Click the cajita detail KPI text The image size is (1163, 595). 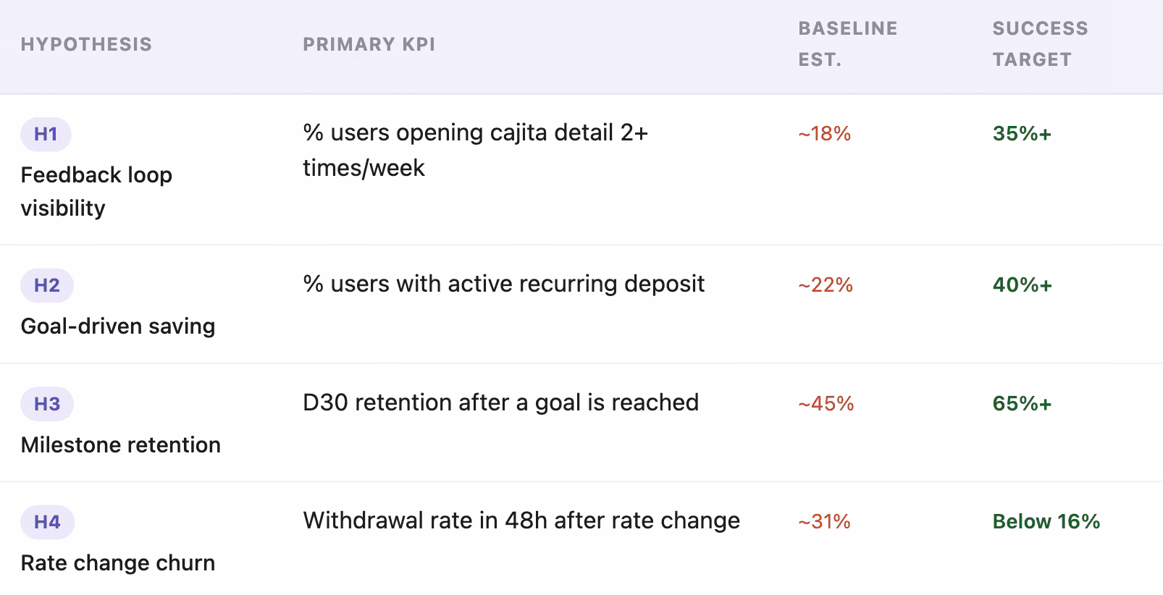click(x=476, y=150)
